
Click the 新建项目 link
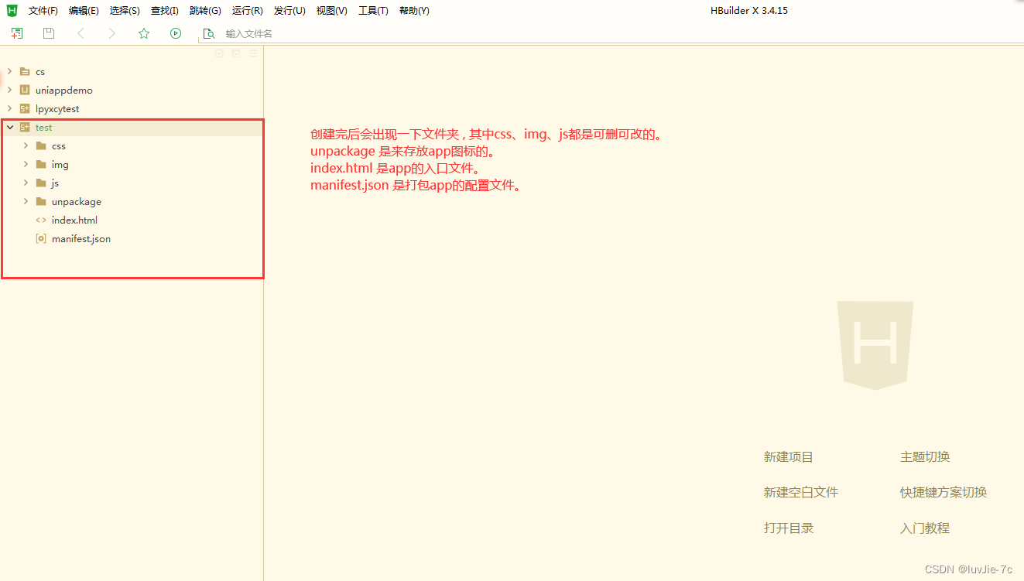[x=788, y=456]
